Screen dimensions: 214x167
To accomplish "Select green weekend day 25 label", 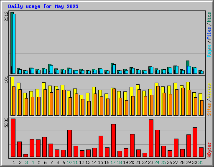I will click(163, 162).
